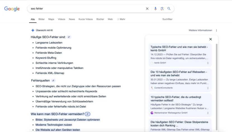Open the options menu beside "Weitere Informationen"
Viewport: 232px width, 132px height.
216,31
